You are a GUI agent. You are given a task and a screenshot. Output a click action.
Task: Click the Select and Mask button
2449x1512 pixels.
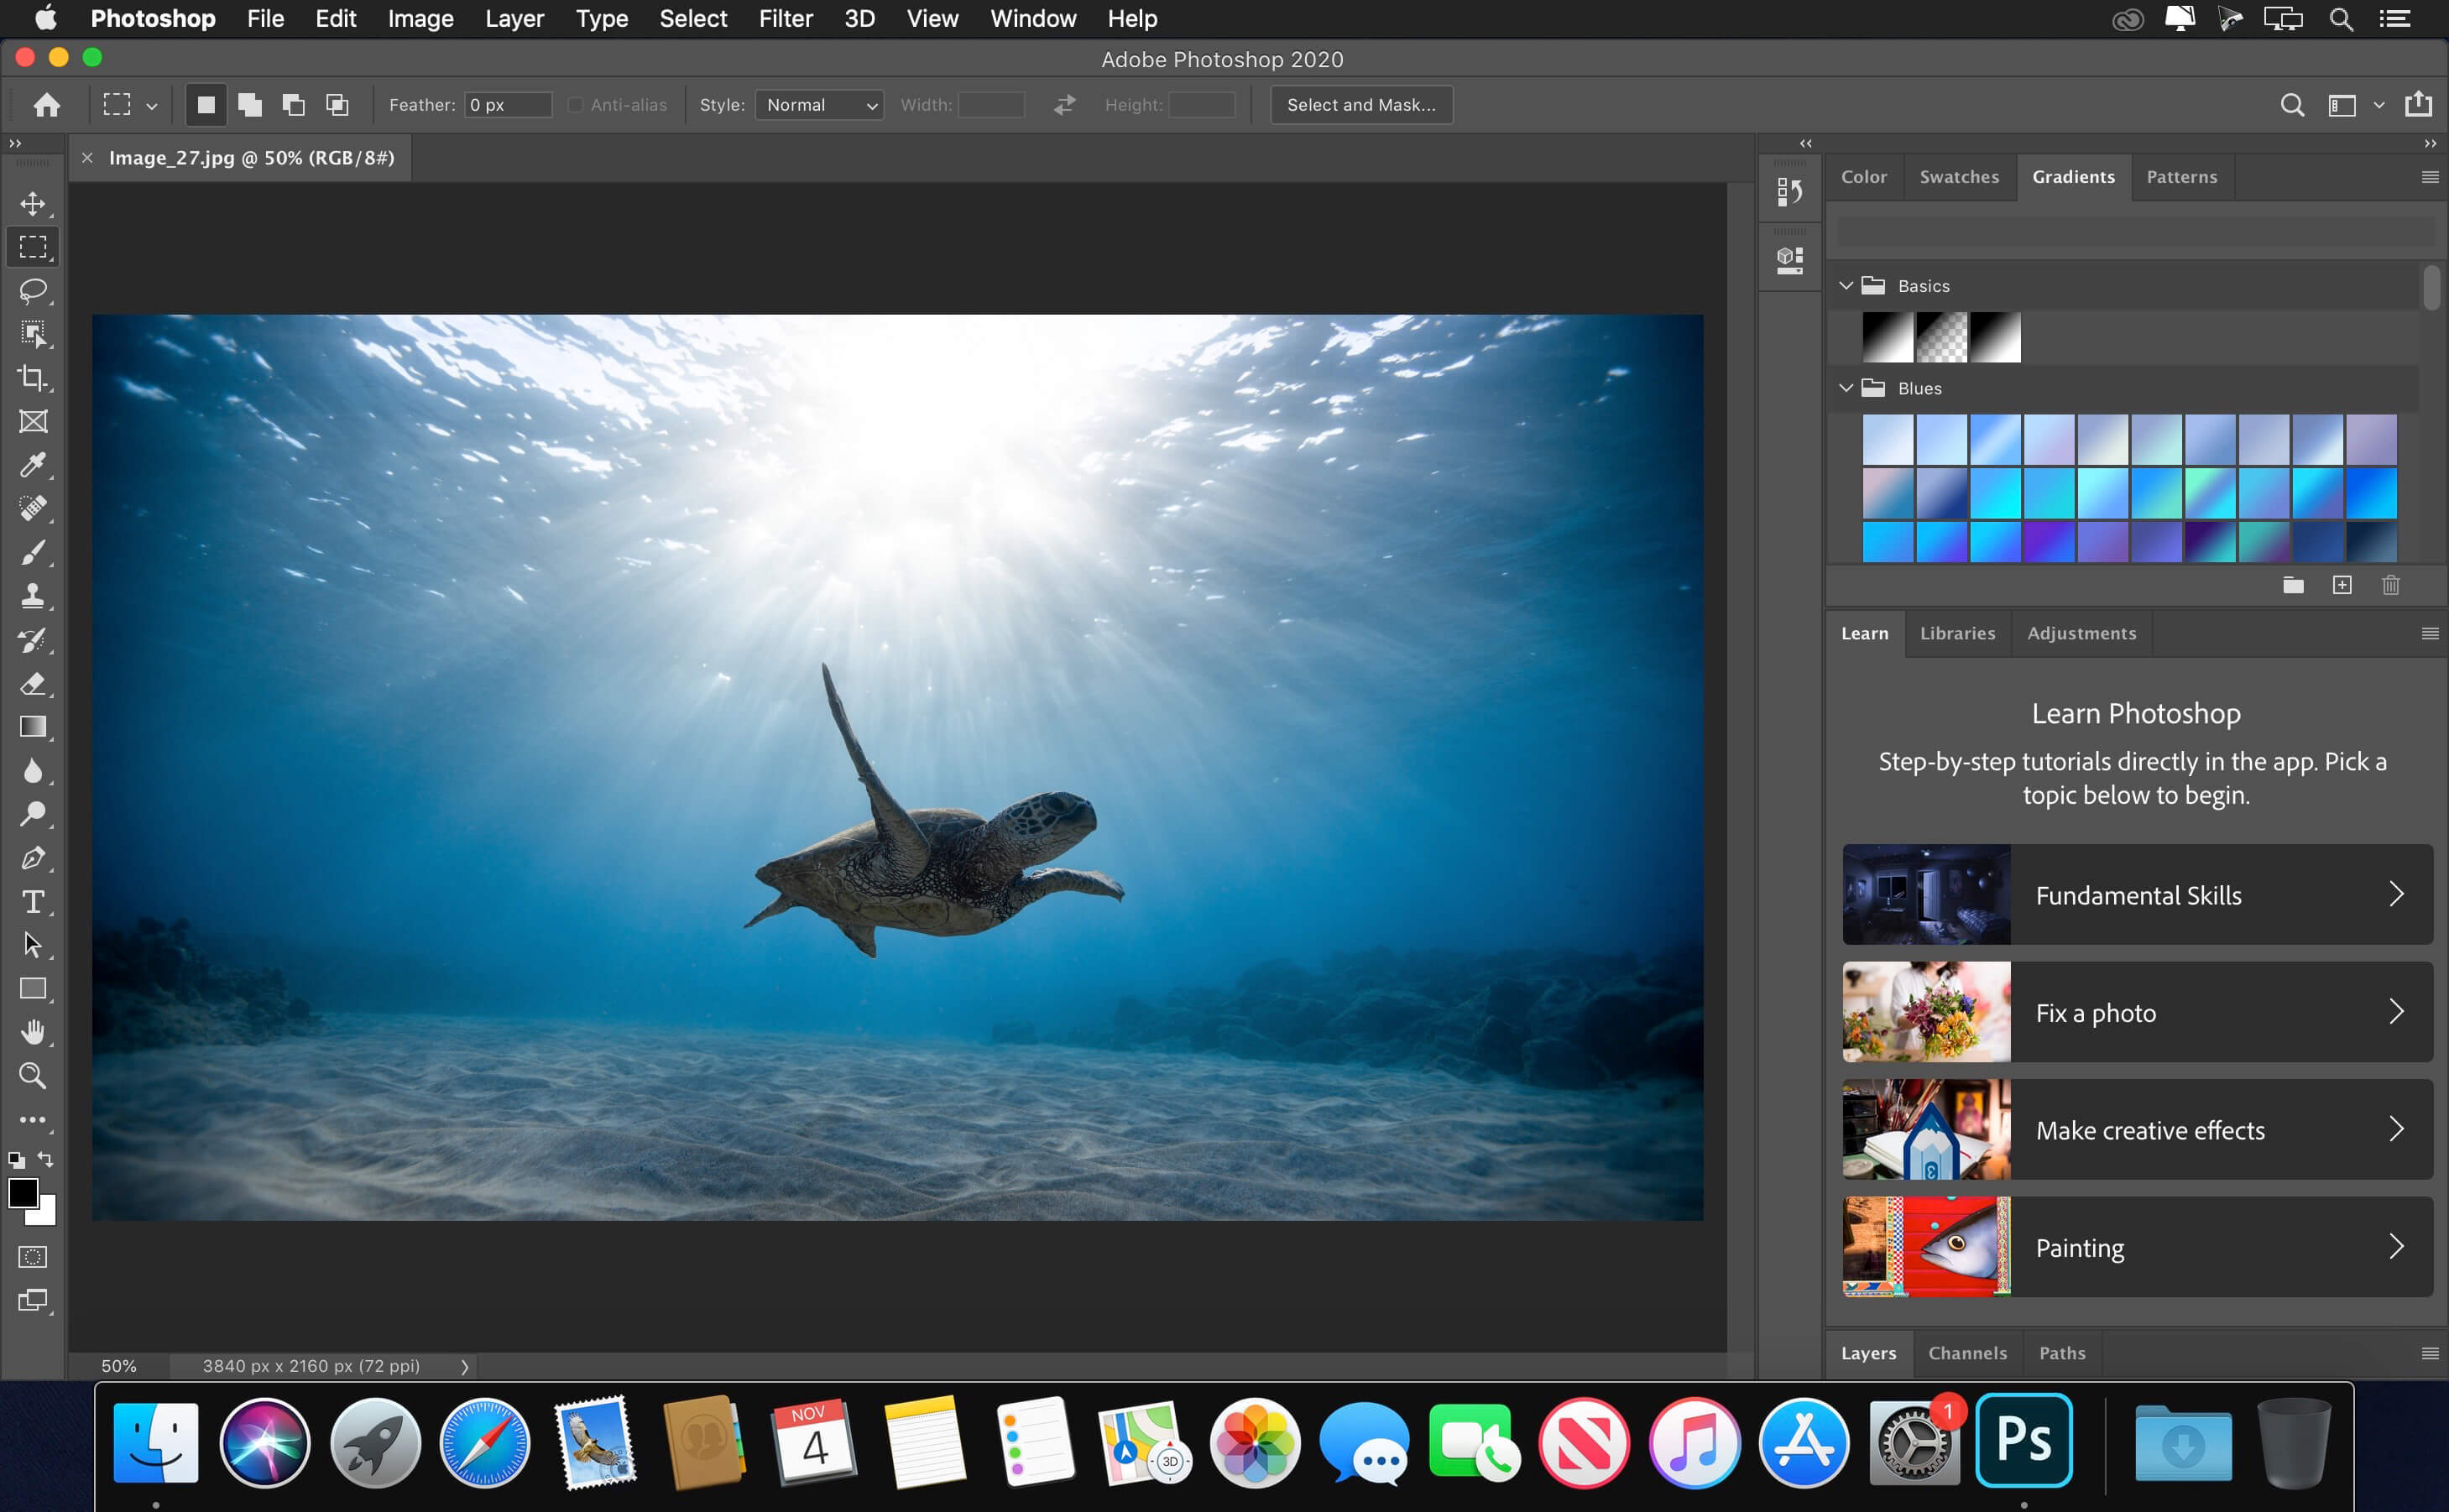(1363, 103)
